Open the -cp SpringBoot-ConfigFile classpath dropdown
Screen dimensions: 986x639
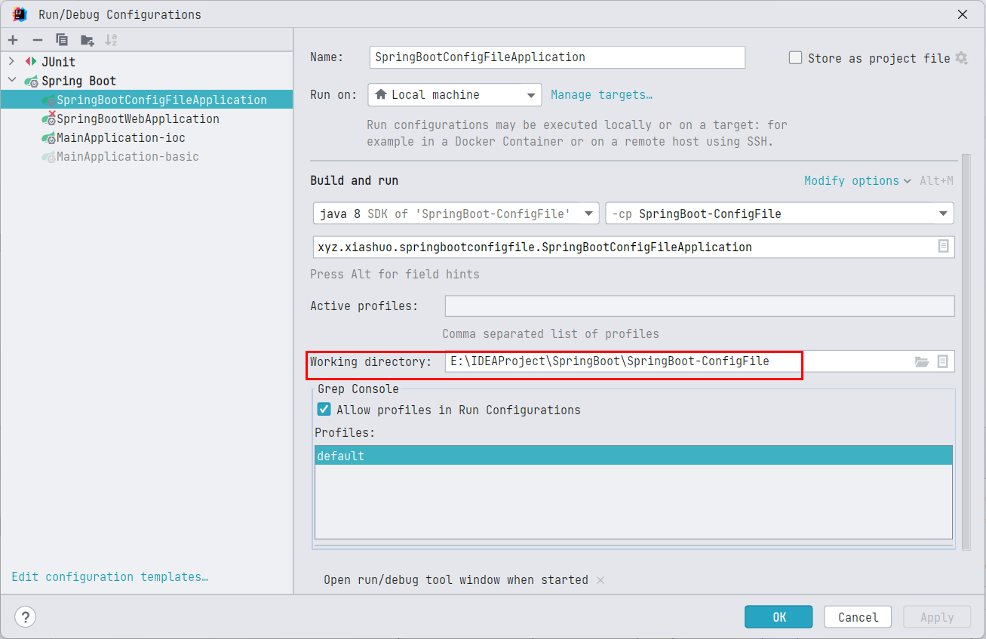tap(779, 214)
